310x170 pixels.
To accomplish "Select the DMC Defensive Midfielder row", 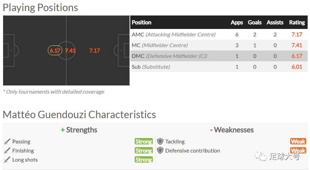I will [x=219, y=56].
